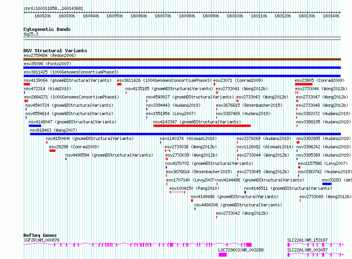The height and width of the screenshot is (259, 352).
Task: Click the esv23071 (Conrad2009) label
Action: pyautogui.click(x=238, y=80)
